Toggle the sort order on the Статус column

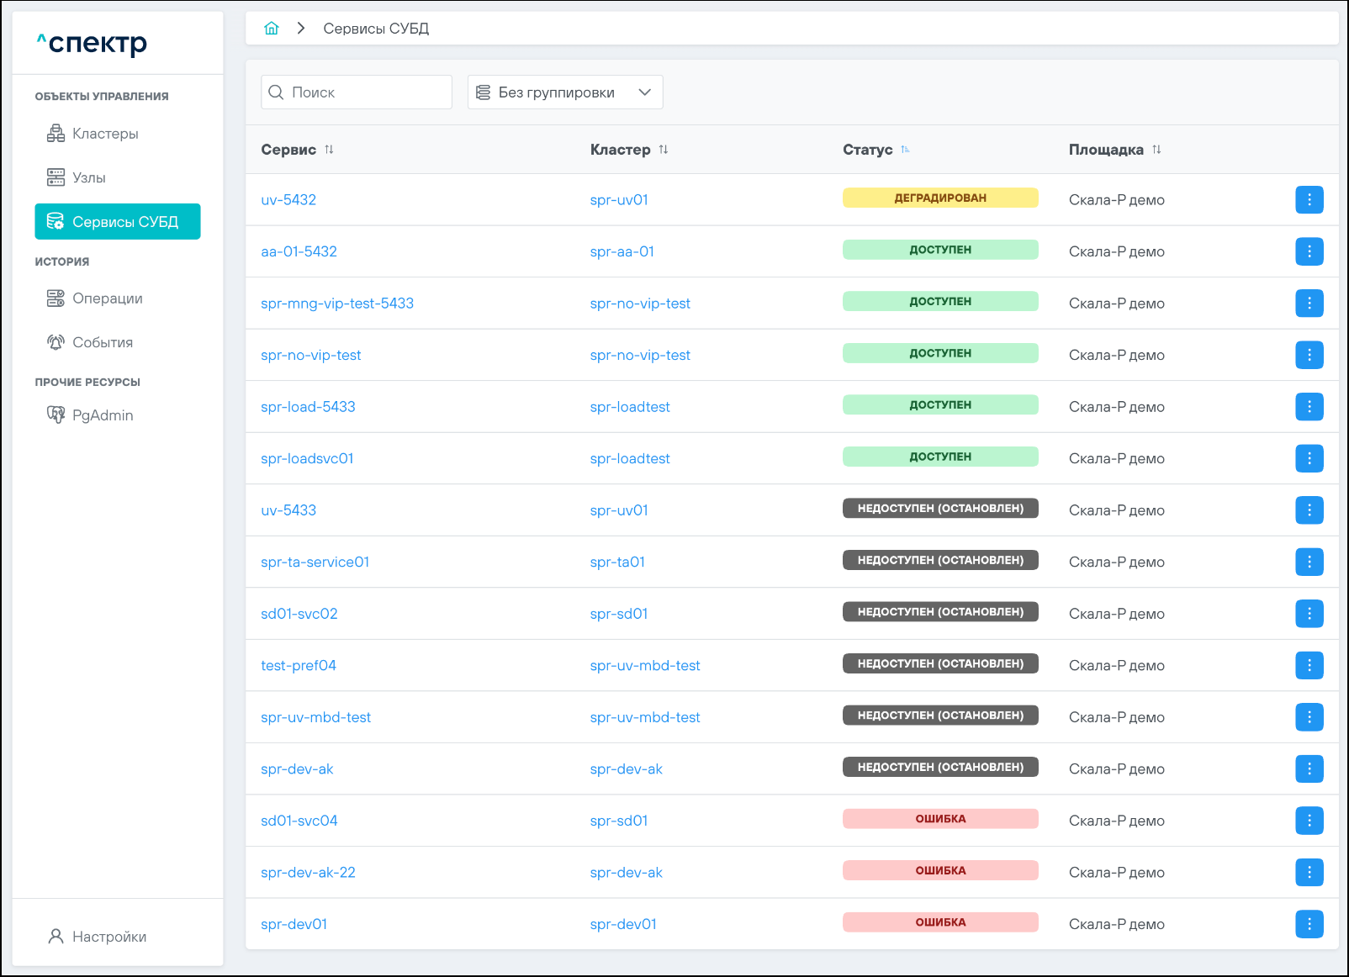coord(905,150)
